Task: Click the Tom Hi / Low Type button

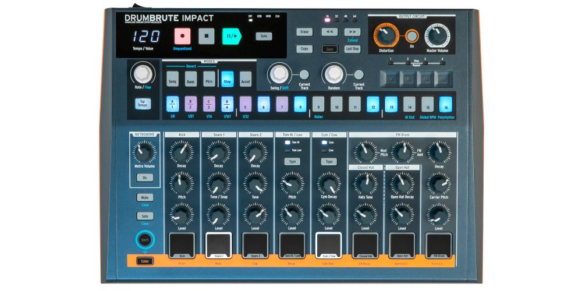Action: [292, 161]
